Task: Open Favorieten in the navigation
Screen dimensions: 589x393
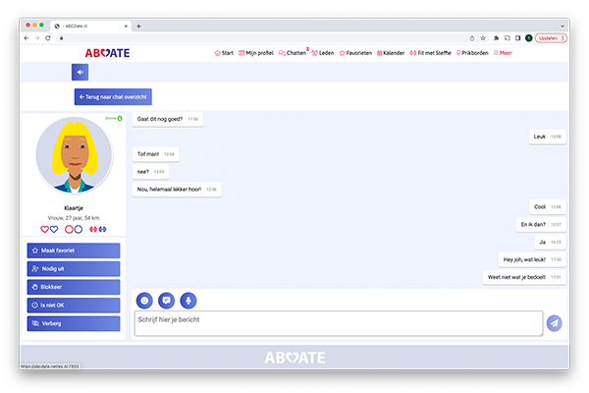Action: coord(355,53)
